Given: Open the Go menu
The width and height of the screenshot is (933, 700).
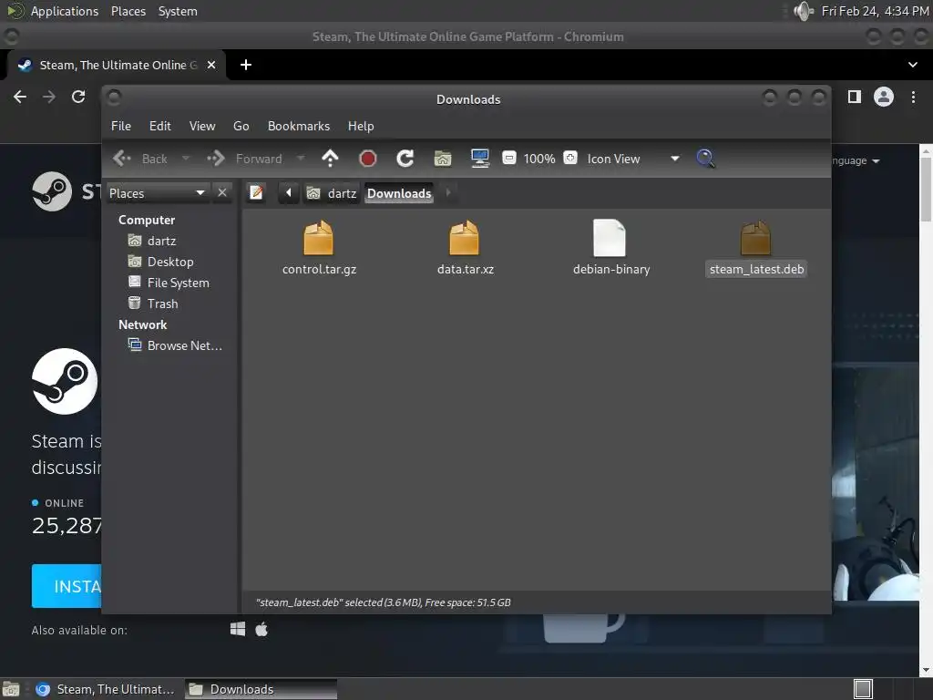Looking at the screenshot, I should coord(241,126).
